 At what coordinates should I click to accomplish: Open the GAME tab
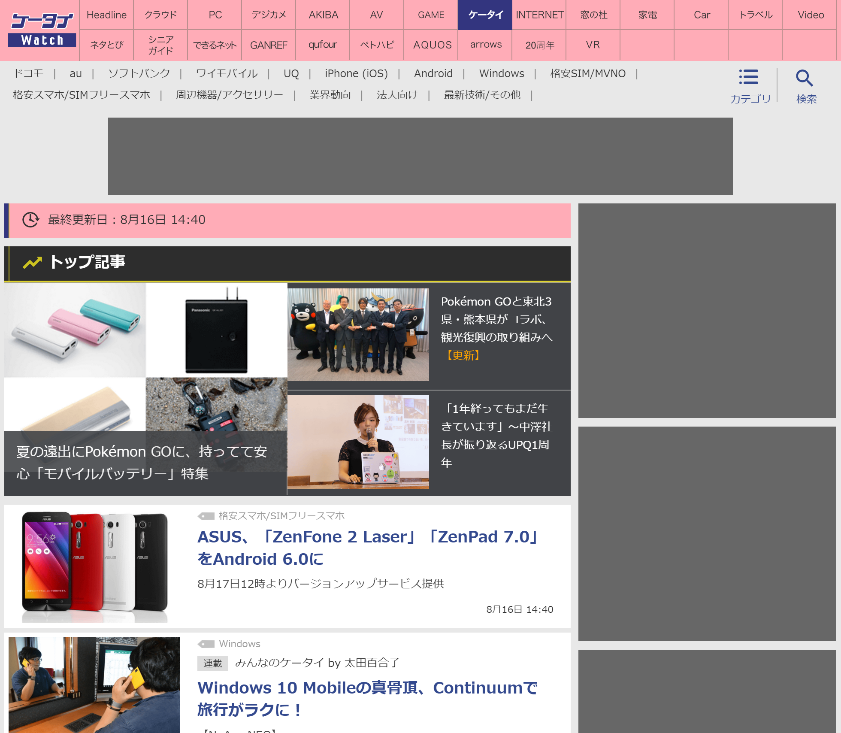[431, 15]
